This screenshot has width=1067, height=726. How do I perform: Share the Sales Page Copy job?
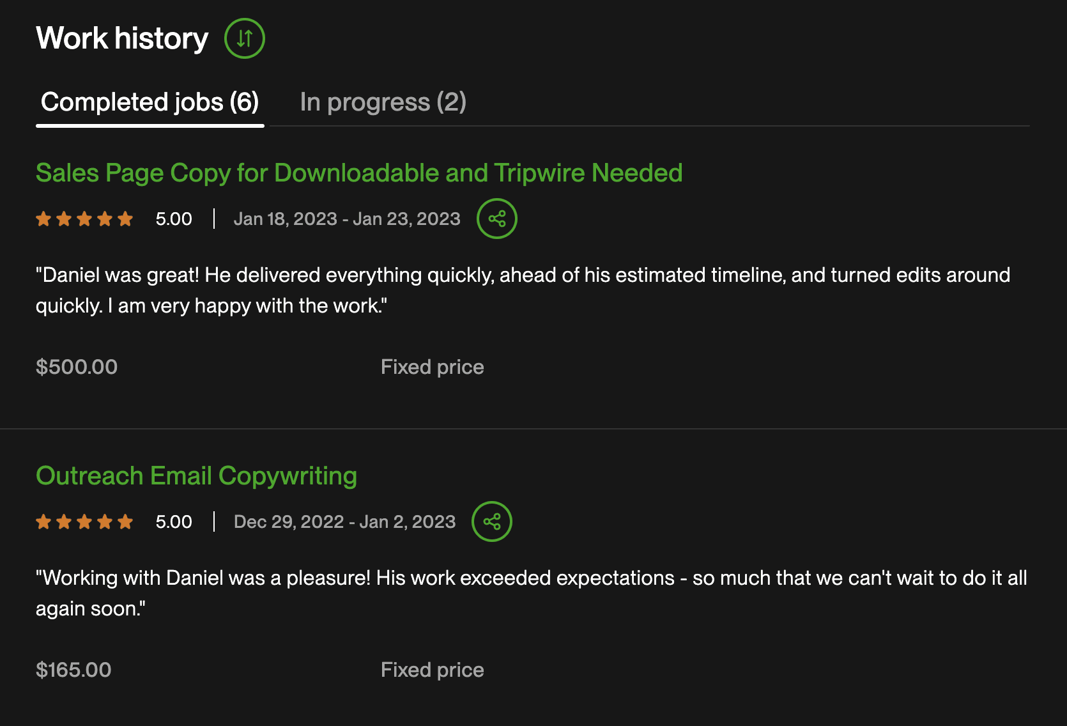tap(496, 218)
